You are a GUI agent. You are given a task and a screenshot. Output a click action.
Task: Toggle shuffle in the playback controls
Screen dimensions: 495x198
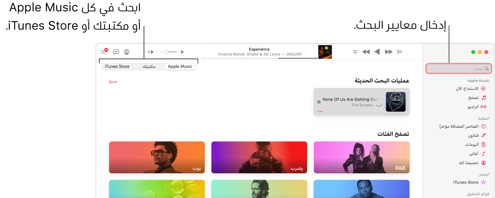click(400, 52)
